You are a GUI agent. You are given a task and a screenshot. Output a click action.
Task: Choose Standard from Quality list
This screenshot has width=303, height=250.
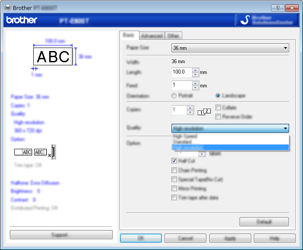click(230, 142)
